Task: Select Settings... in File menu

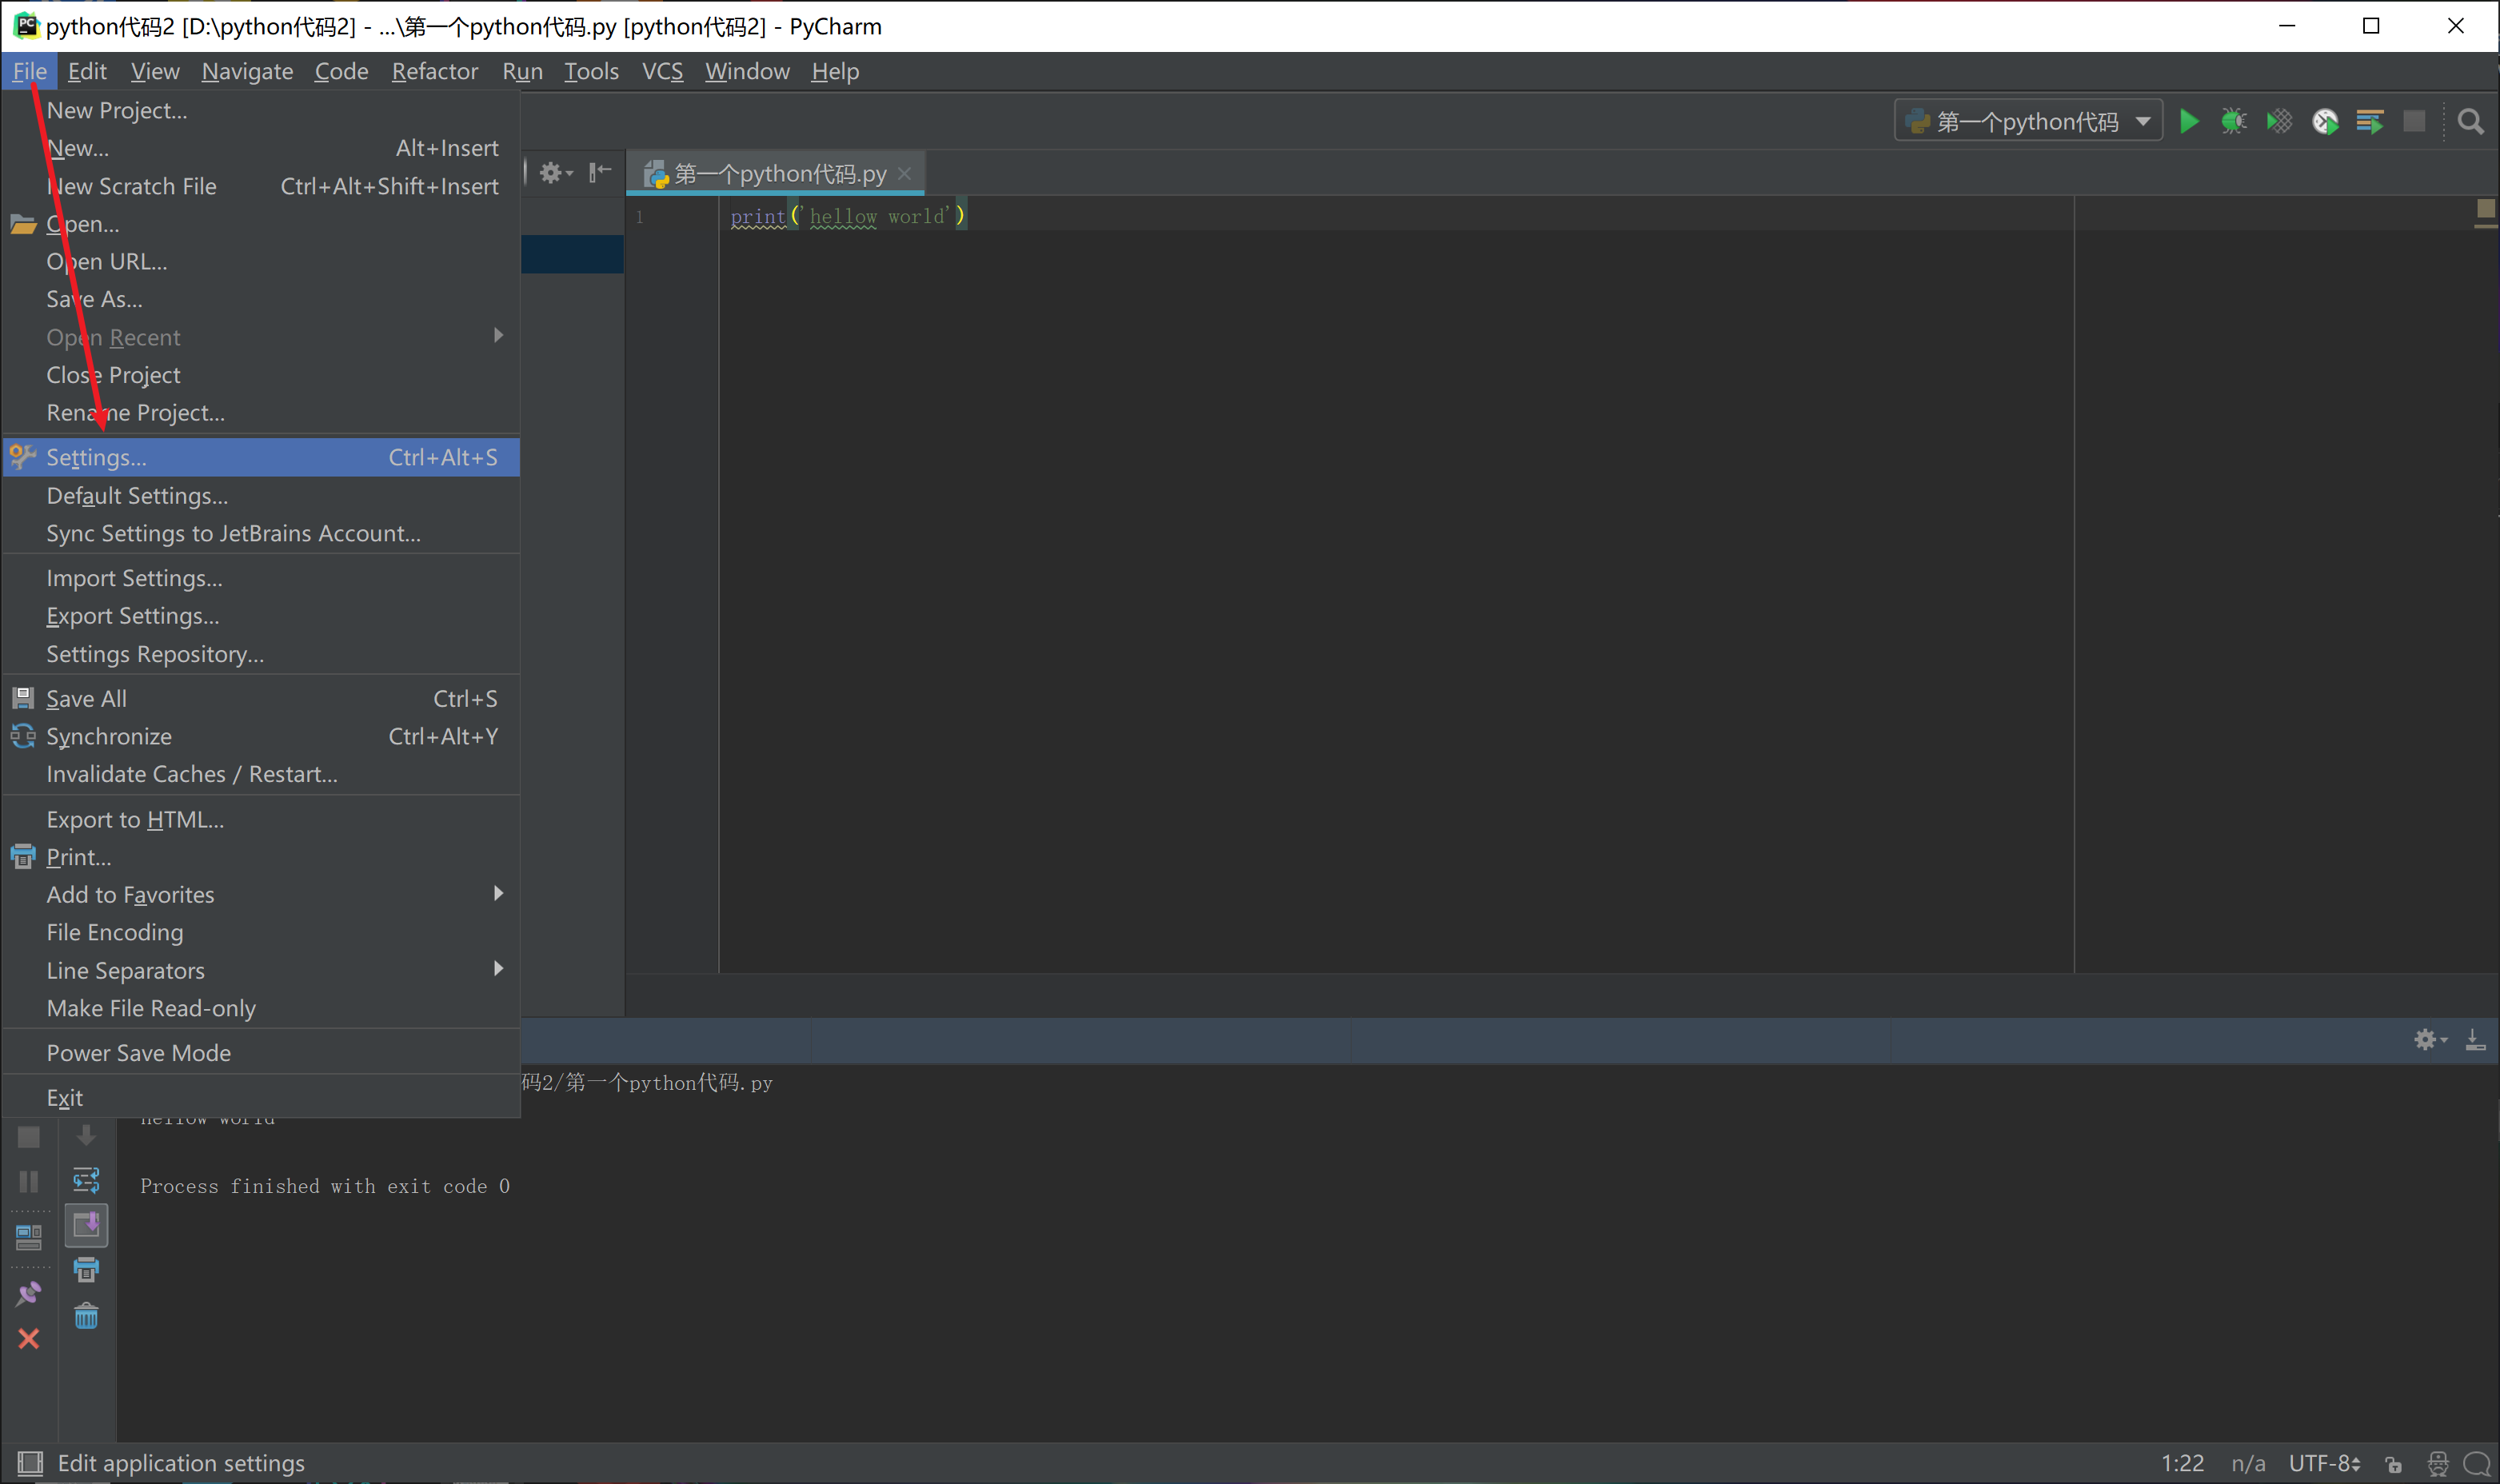Action: (x=262, y=457)
